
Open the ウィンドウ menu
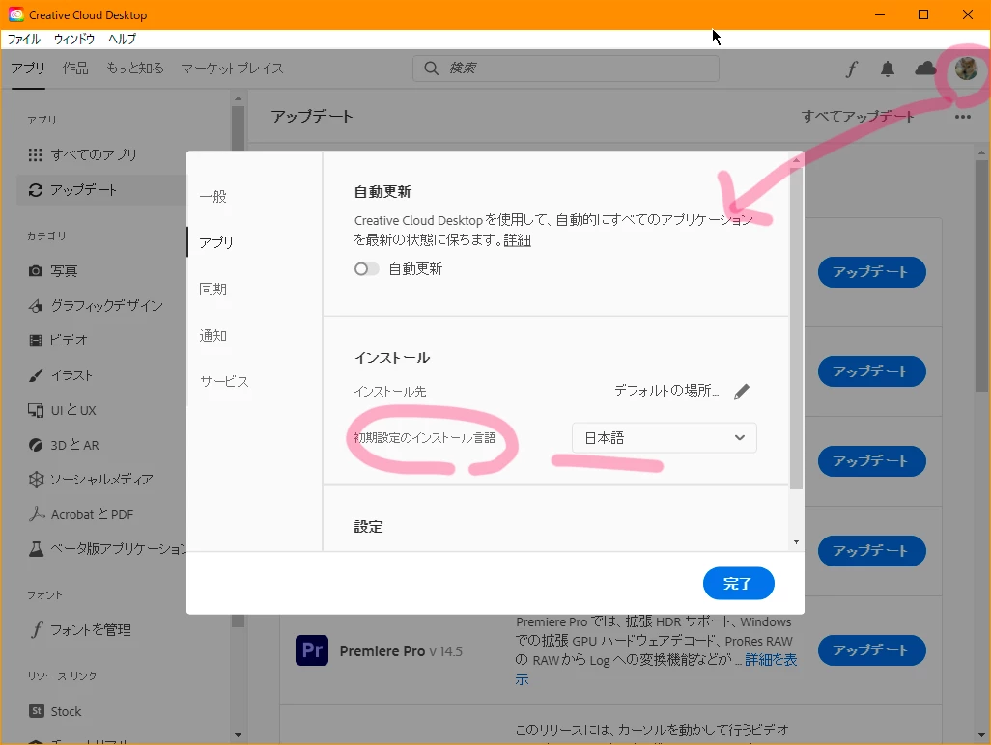[x=74, y=40]
